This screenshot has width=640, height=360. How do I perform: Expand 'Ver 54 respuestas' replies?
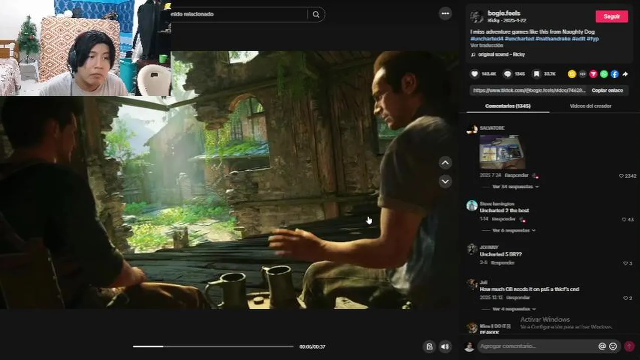(x=515, y=186)
